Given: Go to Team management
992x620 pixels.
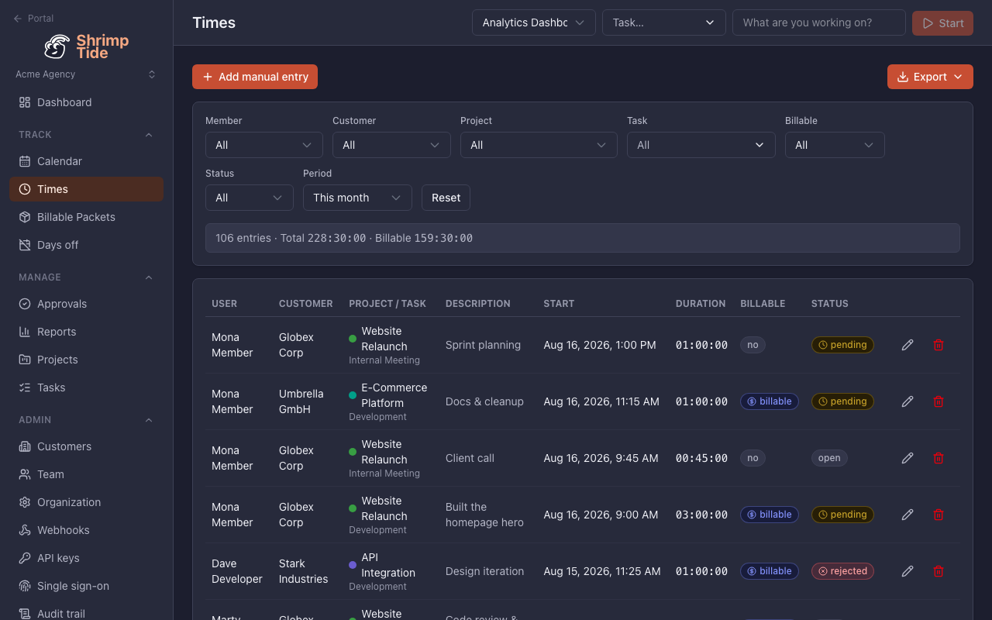Looking at the screenshot, I should point(86,474).
